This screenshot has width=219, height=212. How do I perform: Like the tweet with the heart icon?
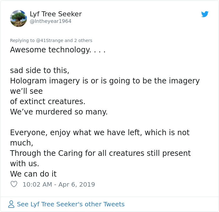14,184
